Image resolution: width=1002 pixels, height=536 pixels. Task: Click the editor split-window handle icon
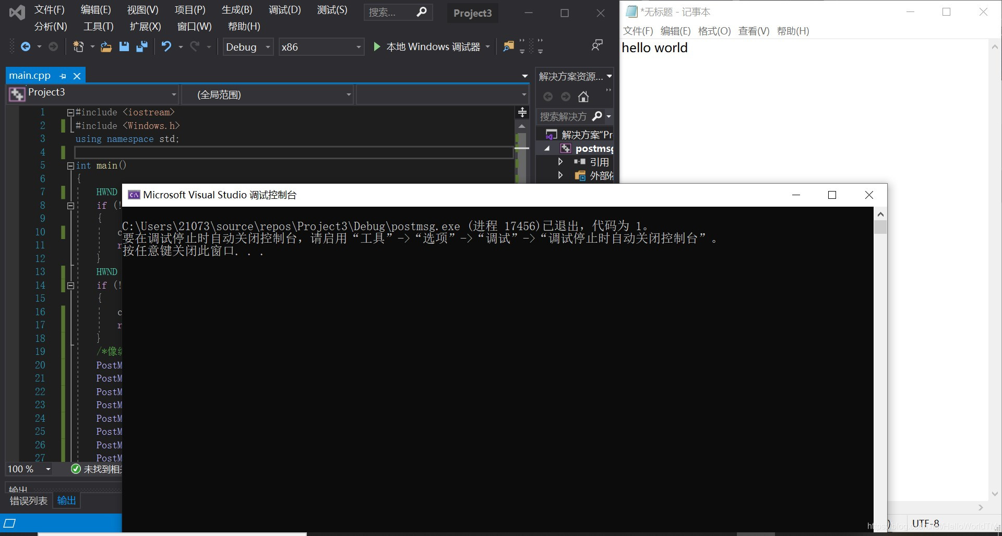coord(522,112)
